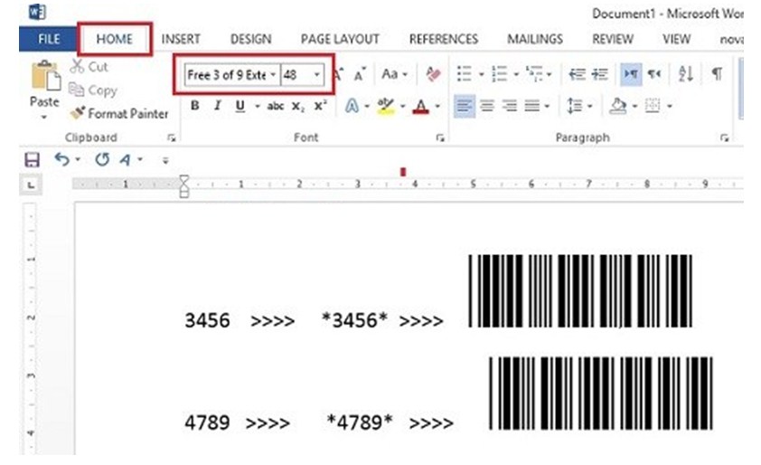The image size is (761, 465).
Task: Click the Word application icon
Action: (37, 12)
